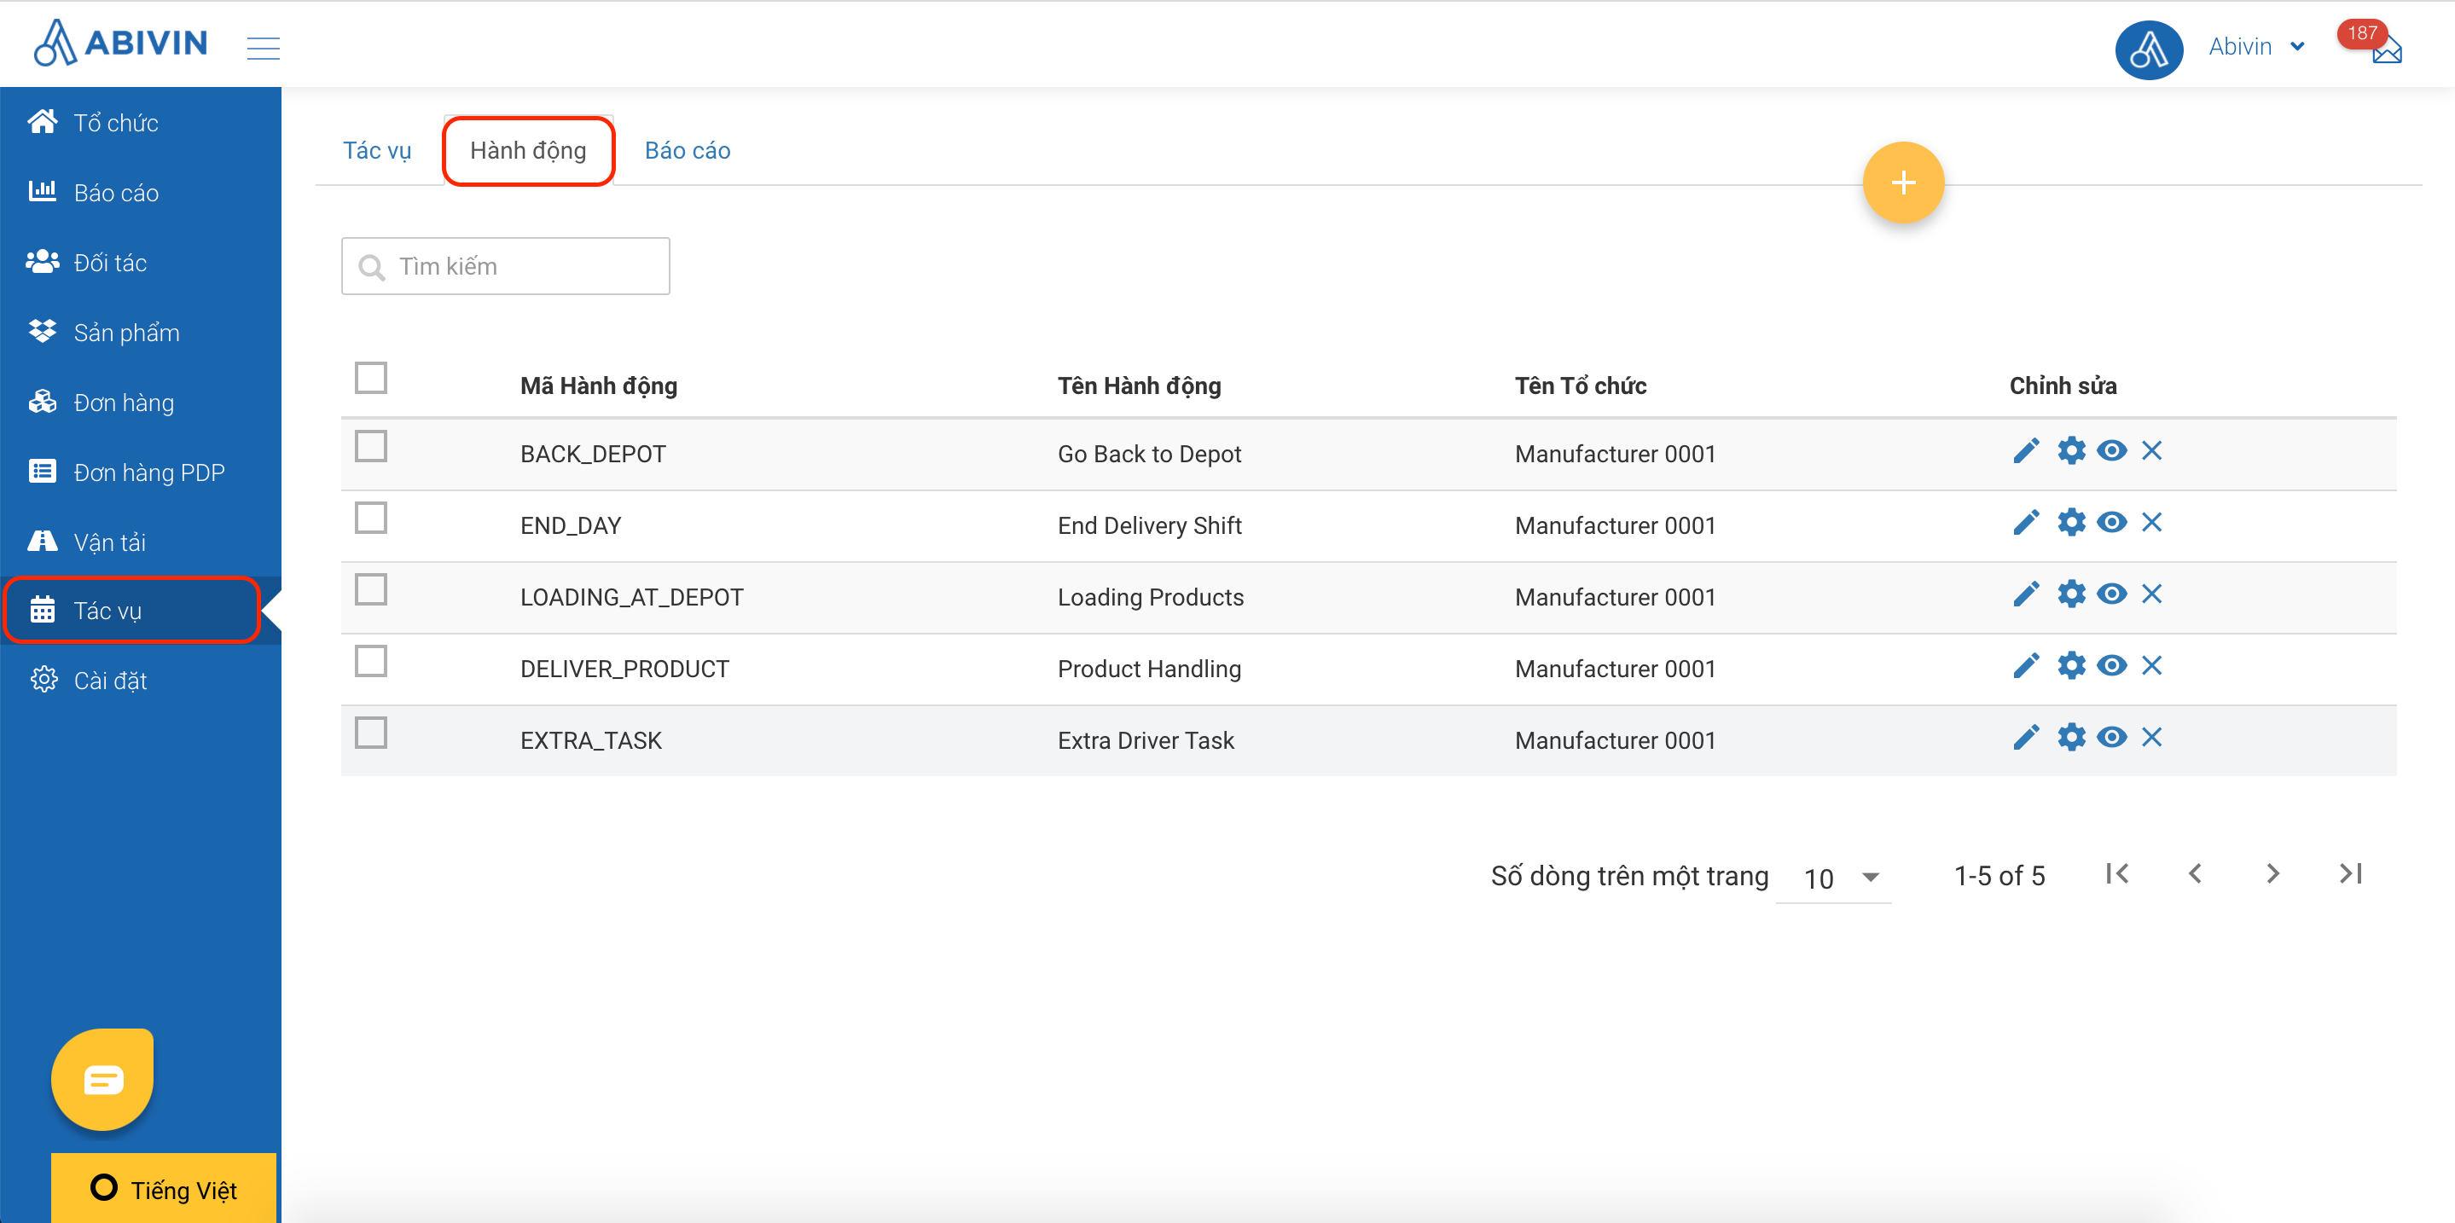The image size is (2455, 1223).
Task: Open Sản phẩm in sidebar
Action: pos(141,332)
